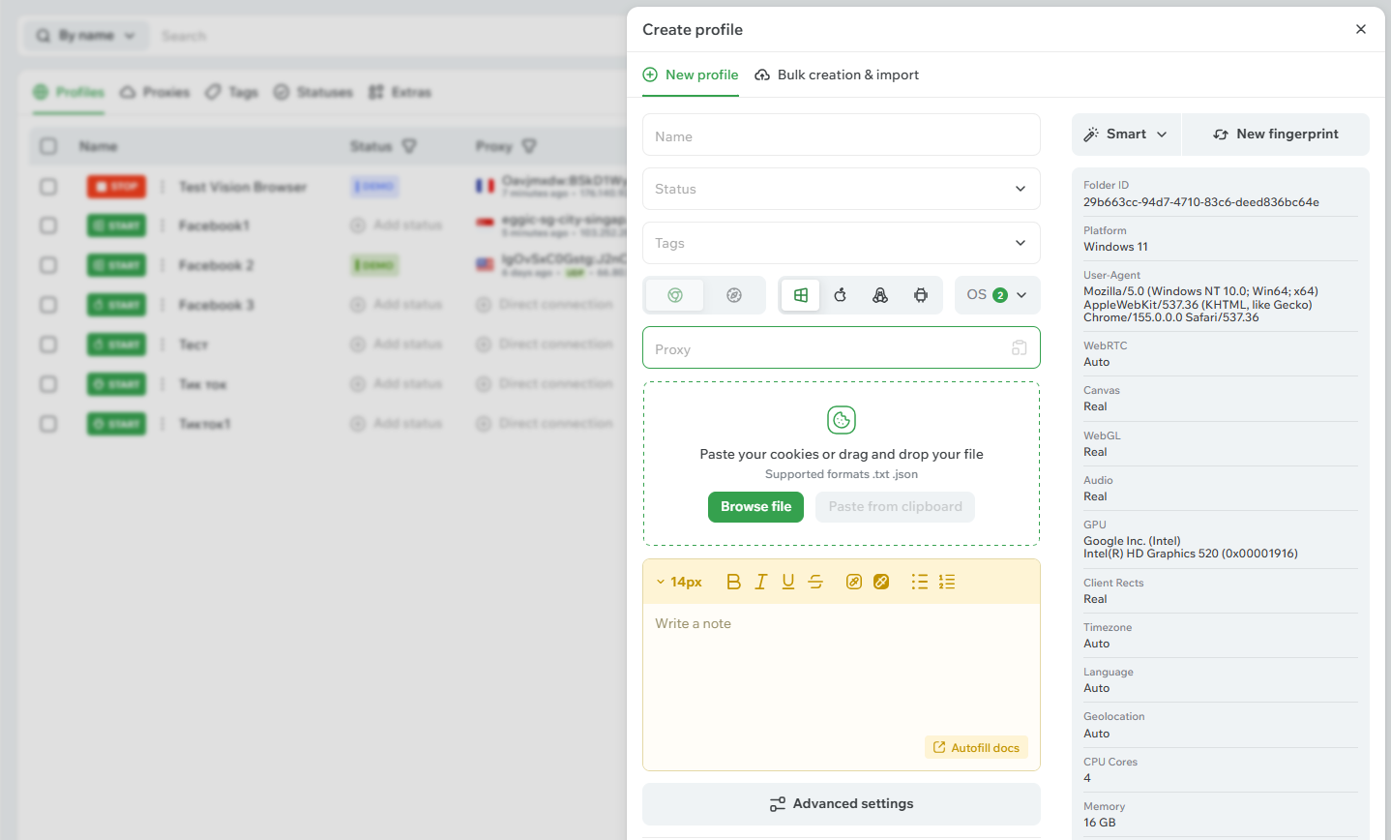This screenshot has height=840, width=1391.
Task: Choose the Apple macOS platform icon
Action: click(x=841, y=295)
